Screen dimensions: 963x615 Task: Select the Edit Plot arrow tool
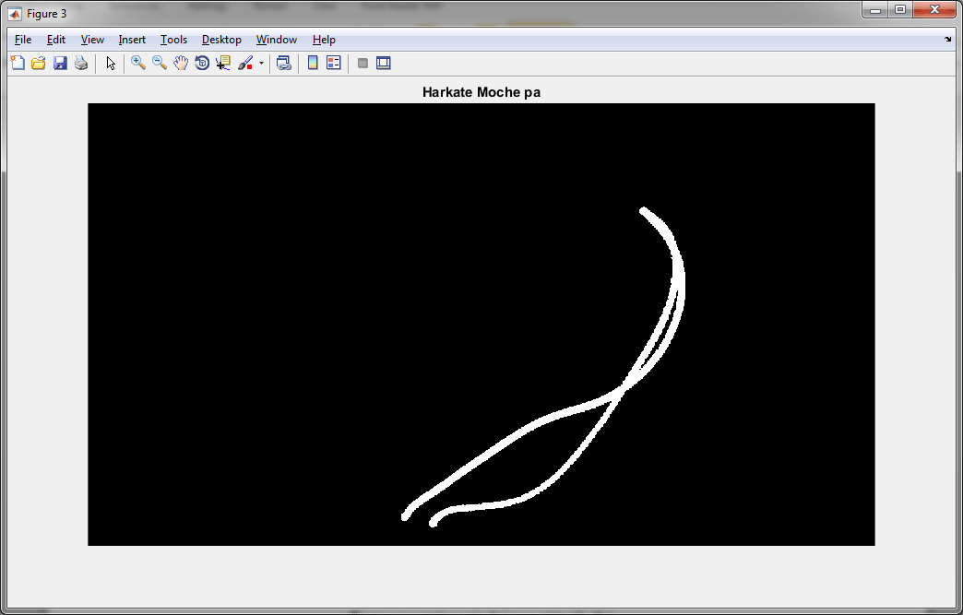(111, 63)
